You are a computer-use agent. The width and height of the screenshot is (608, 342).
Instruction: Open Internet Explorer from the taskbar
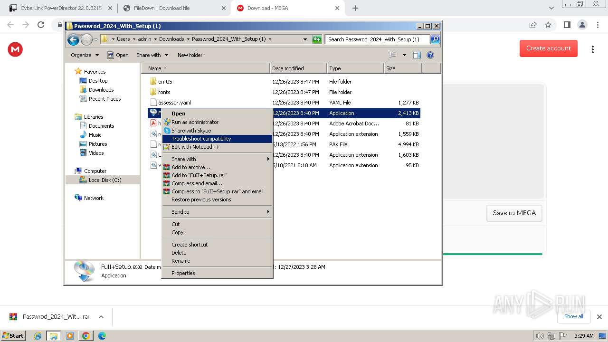[38, 336]
